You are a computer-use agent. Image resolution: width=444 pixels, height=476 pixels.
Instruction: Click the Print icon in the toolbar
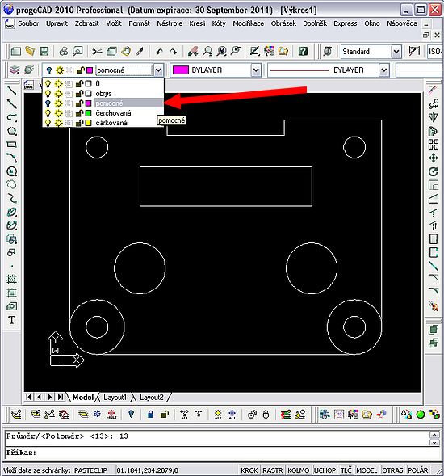pos(64,51)
